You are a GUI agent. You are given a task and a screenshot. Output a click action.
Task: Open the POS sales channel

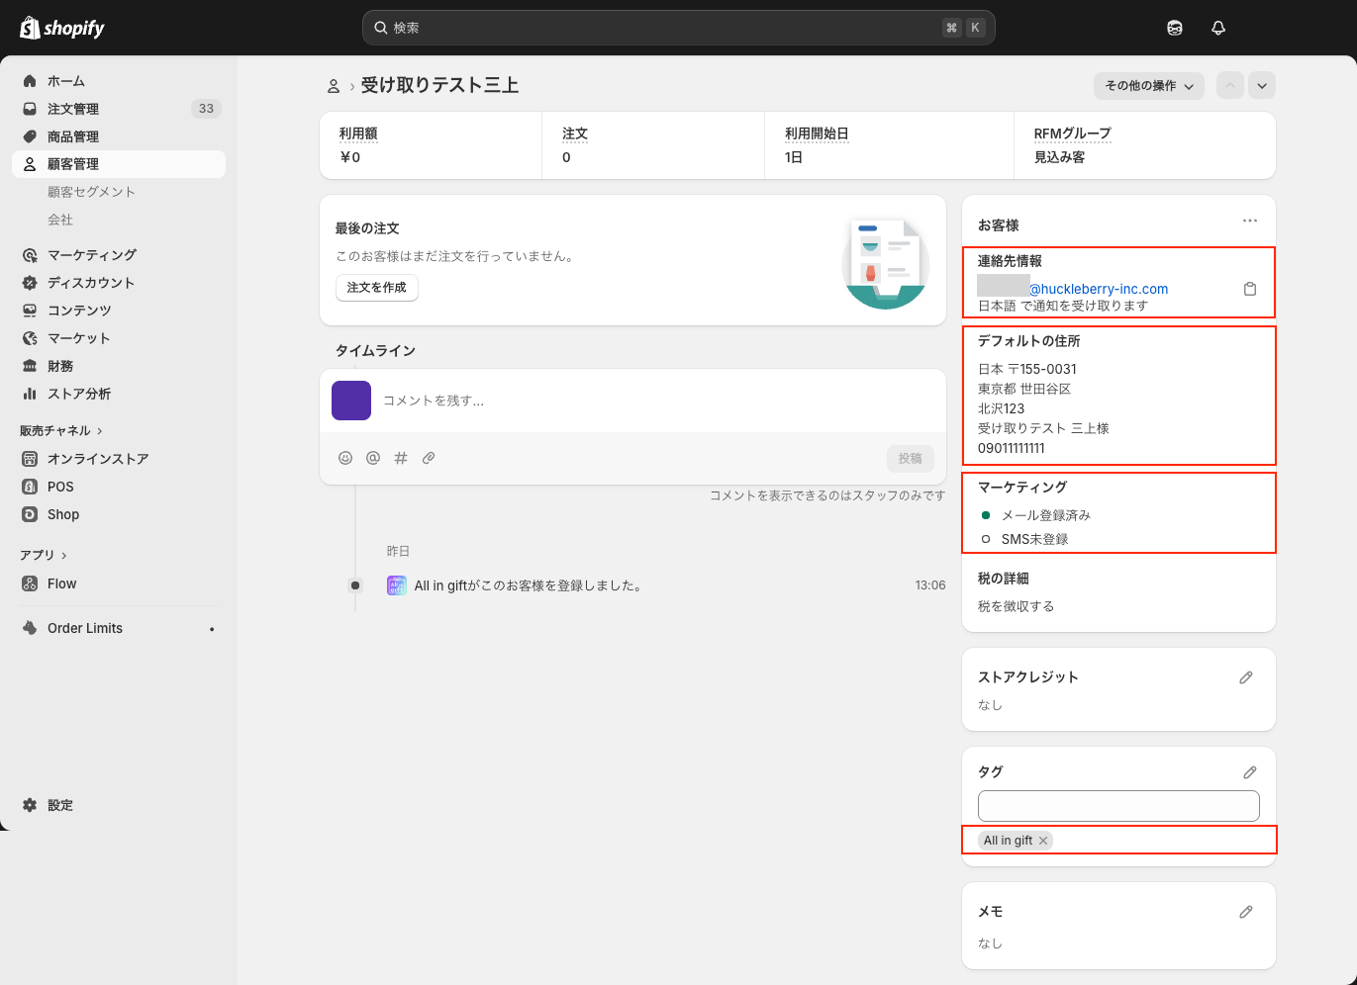(x=119, y=487)
